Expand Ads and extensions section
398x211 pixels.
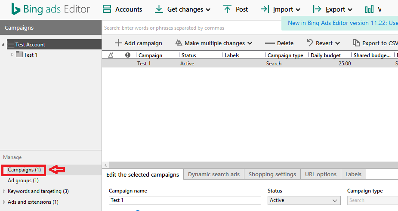[4, 202]
